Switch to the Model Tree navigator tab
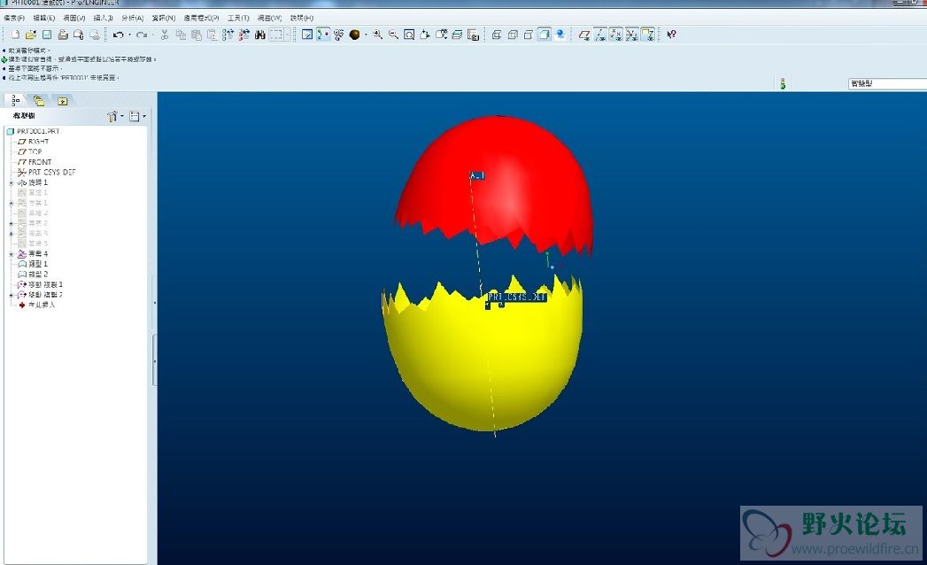The width and height of the screenshot is (927, 565). point(16,101)
